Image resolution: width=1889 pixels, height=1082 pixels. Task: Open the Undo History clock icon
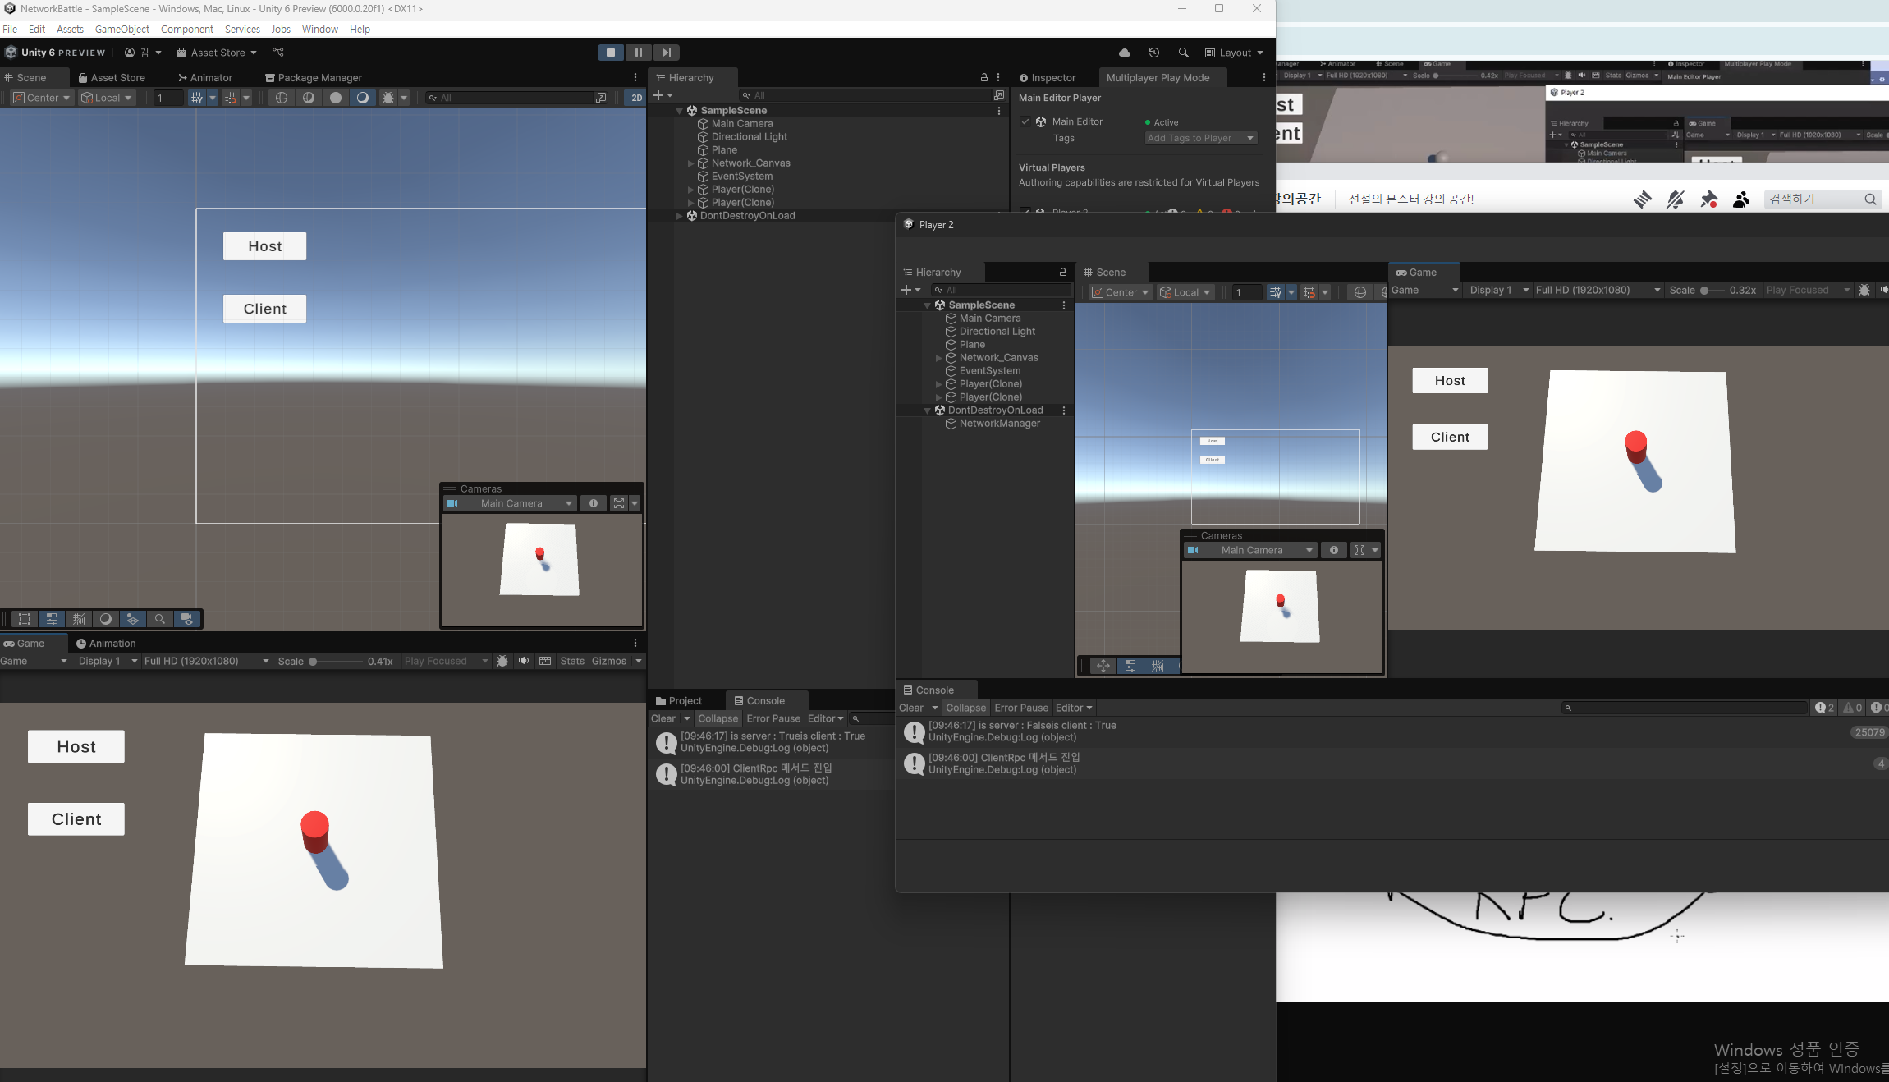[1153, 53]
